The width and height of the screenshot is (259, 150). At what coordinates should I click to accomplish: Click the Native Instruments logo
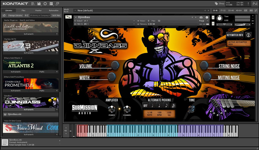tap(254, 4)
